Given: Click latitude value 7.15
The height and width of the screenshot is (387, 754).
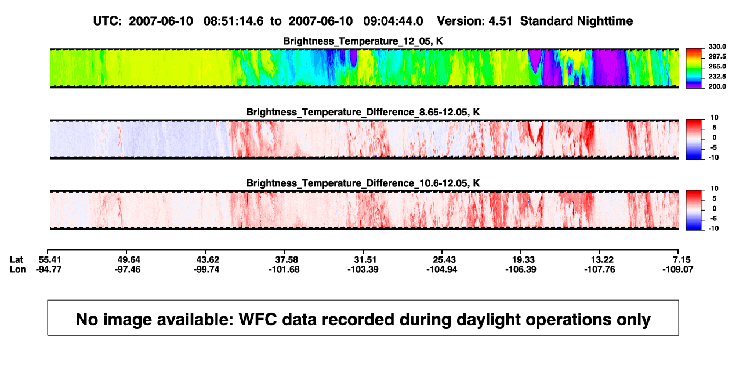Looking at the screenshot, I should [x=681, y=259].
